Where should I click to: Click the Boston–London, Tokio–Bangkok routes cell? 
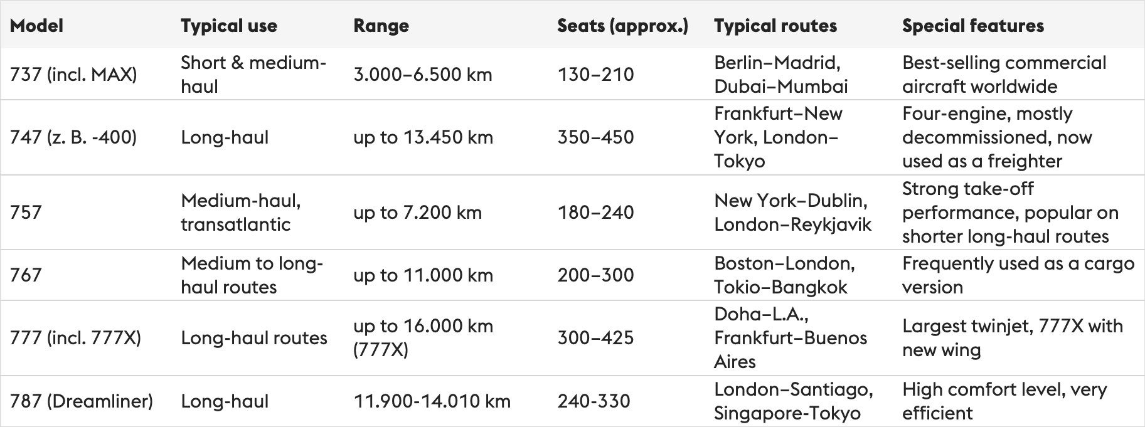784,275
